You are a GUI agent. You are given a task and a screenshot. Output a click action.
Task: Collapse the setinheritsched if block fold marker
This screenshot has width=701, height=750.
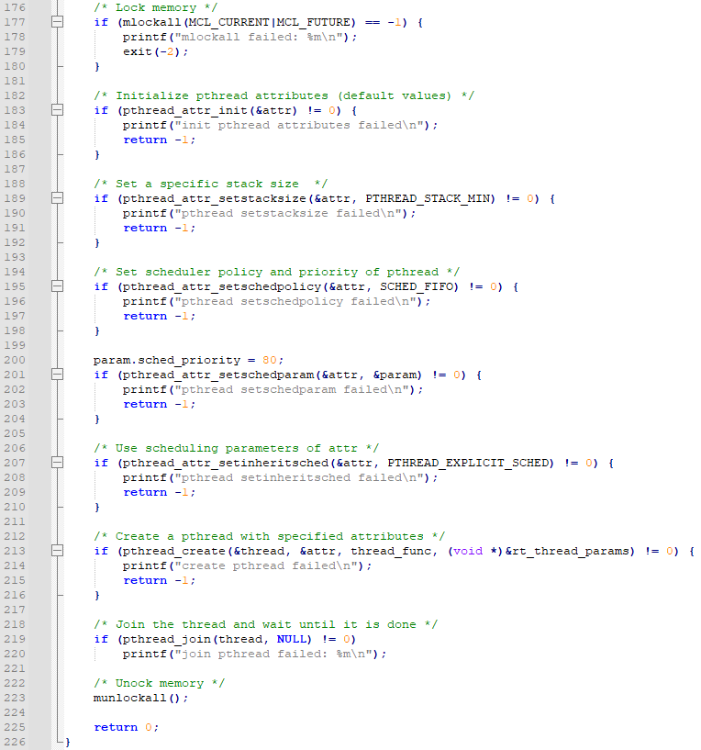pos(57,462)
